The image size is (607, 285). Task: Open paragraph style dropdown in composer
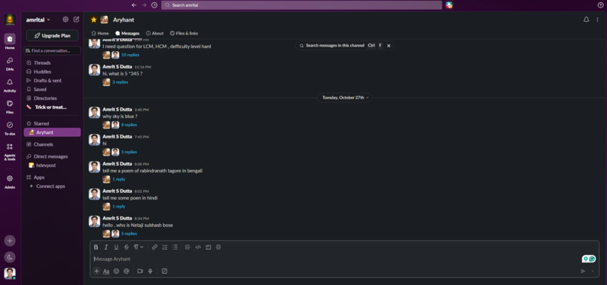pyautogui.click(x=139, y=247)
